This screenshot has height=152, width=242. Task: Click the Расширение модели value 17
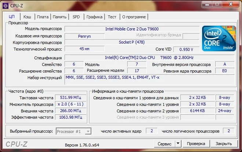pyautogui.click(x=137, y=71)
